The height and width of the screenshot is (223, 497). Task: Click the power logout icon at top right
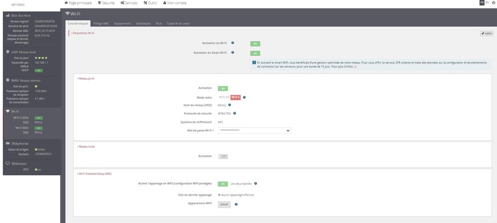tap(493, 3)
